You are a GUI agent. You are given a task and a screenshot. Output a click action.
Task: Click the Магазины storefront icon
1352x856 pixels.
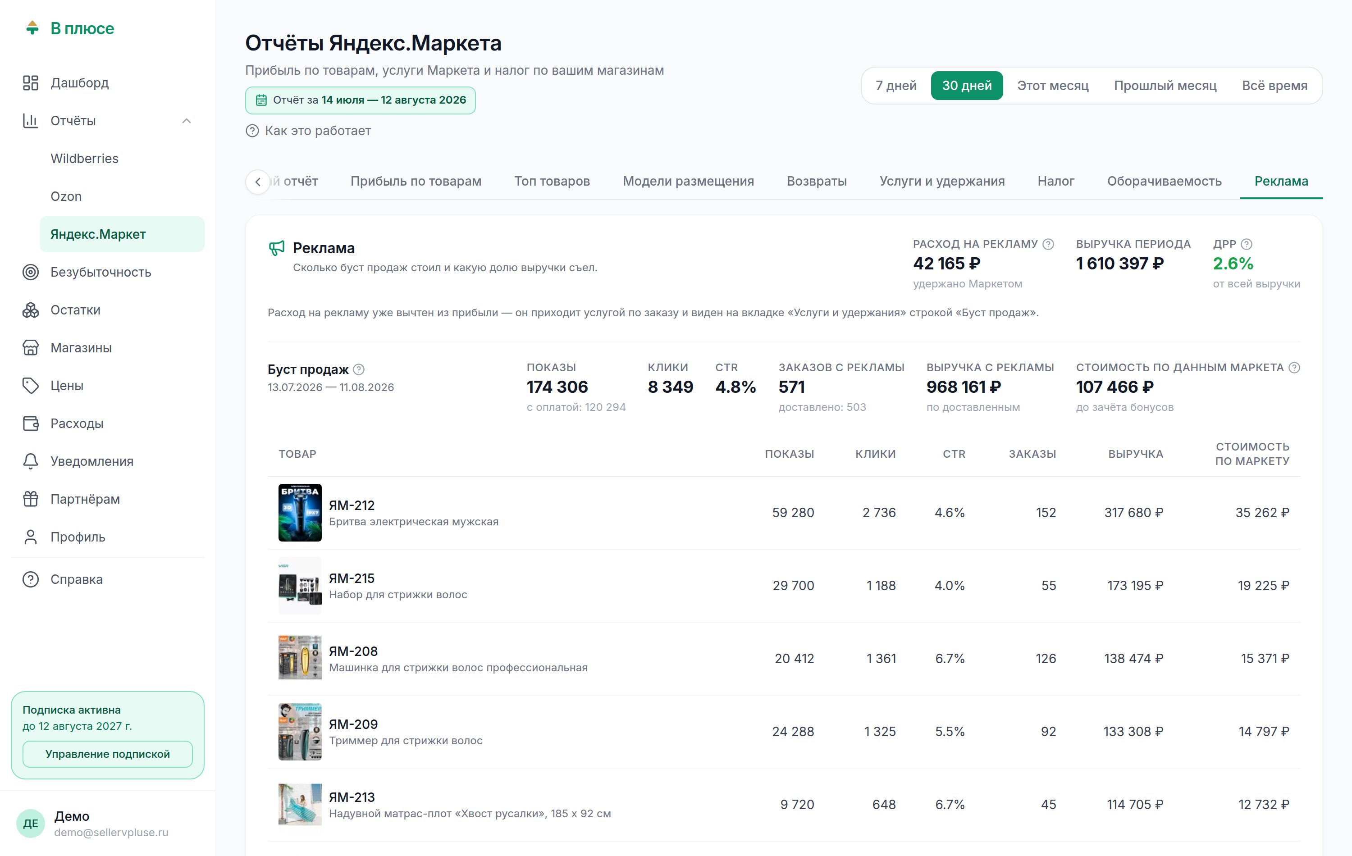tap(30, 348)
